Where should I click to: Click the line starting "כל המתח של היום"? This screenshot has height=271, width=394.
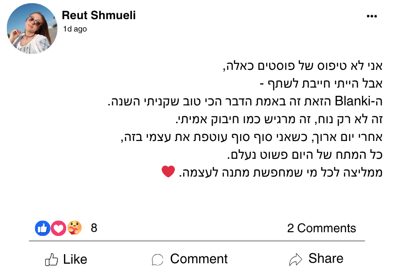[304, 155]
